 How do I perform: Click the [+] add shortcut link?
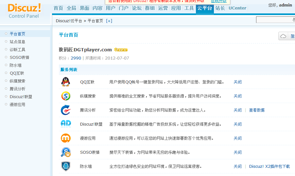point(109,21)
